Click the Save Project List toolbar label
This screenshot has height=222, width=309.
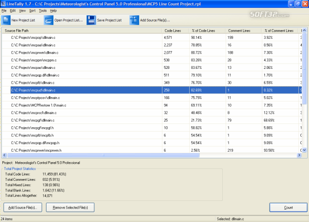point(109,20)
